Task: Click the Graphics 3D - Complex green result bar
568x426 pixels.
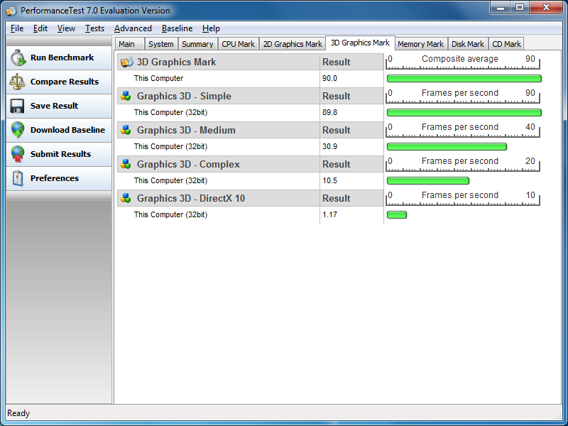Action: pyautogui.click(x=428, y=181)
